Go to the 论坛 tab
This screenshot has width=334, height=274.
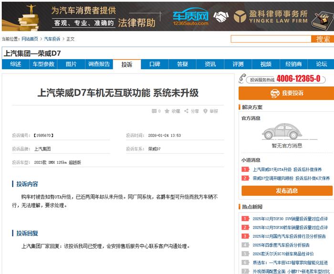pyautogui.click(x=321, y=64)
